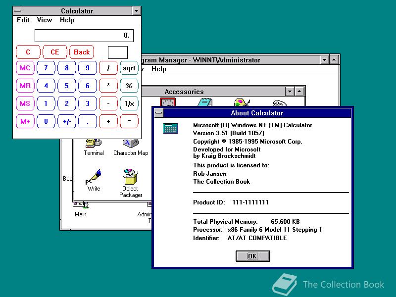Click 'AT/AT COMPATIBLE' identifier text
Image resolution: width=396 pixels, height=297 pixels.
click(257, 238)
